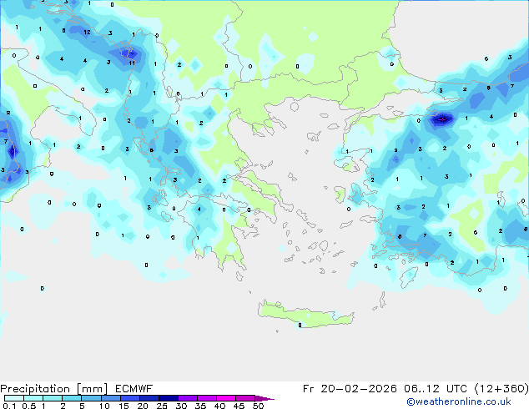The image size is (529, 409).
Task: Click the 25–30 mm dark blue swatch
Action: click(x=169, y=398)
